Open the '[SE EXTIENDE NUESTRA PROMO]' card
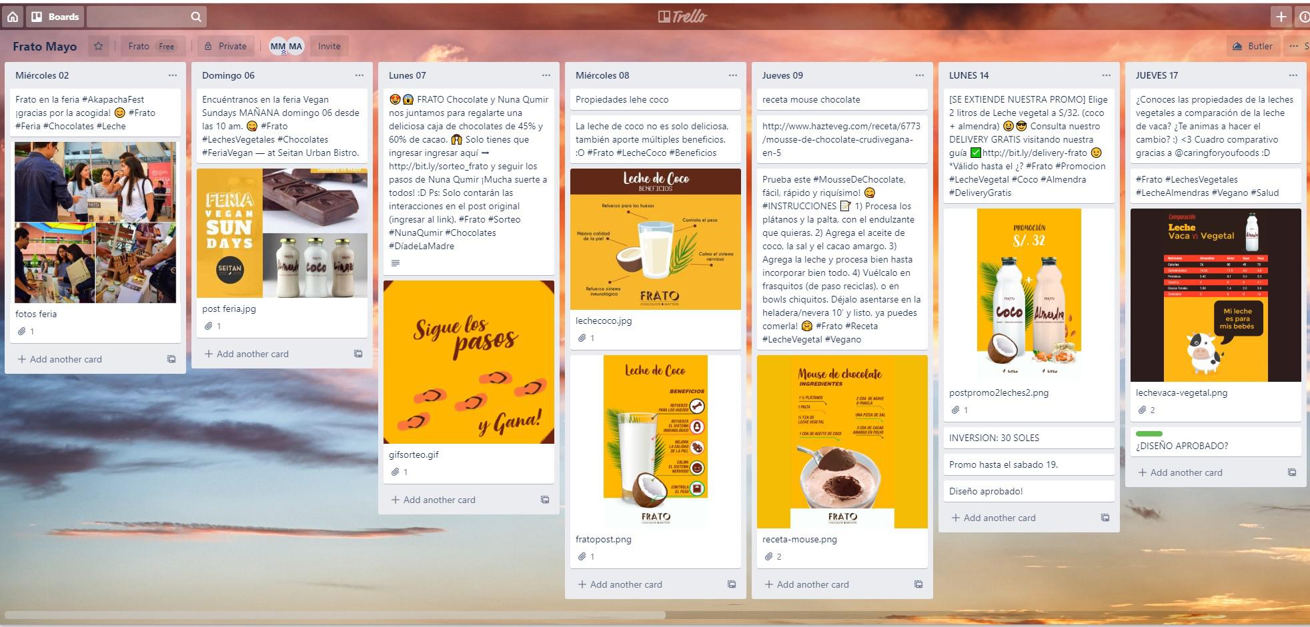Screen dimensions: 1310x627 pyautogui.click(x=1029, y=146)
